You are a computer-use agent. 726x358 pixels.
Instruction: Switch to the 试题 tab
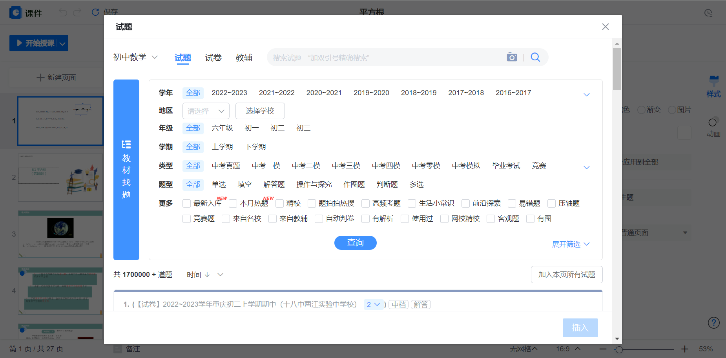[183, 58]
